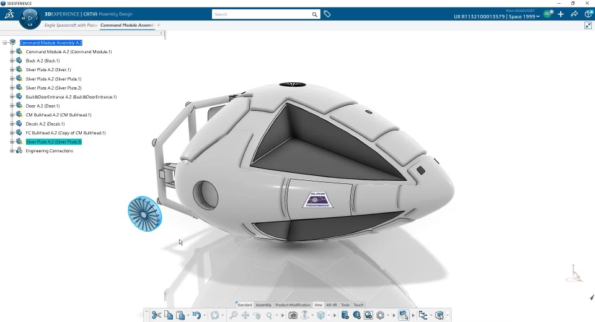Viewport: 595px width, 322px height.
Task: Click the highlighted blue fan part in the viewport
Action: (144, 214)
